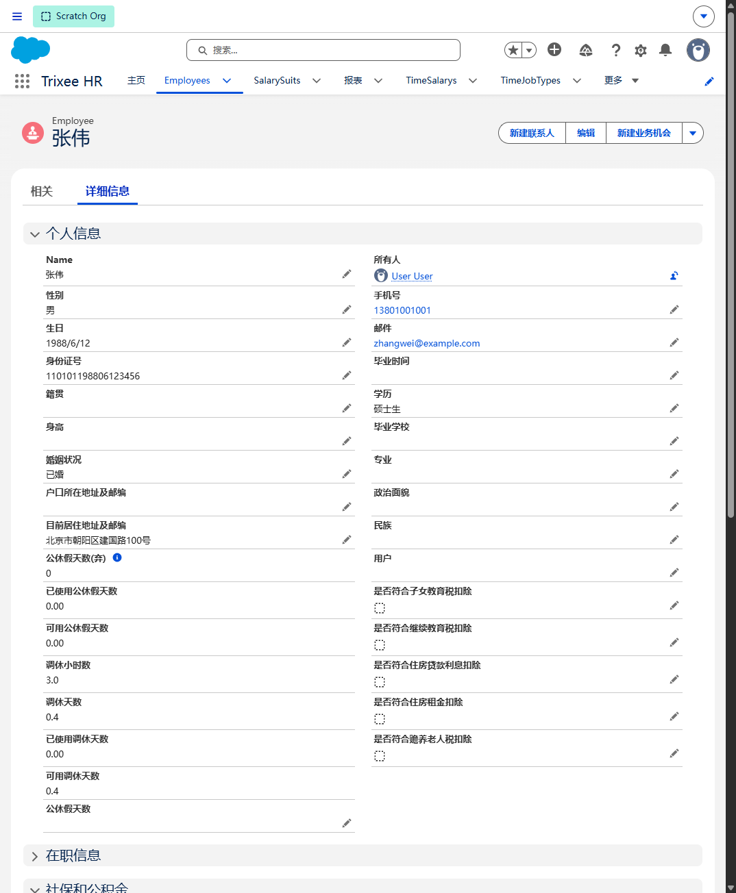This screenshot has width=736, height=893.
Task: Open the SalarySuits navigation tab
Action: [277, 81]
